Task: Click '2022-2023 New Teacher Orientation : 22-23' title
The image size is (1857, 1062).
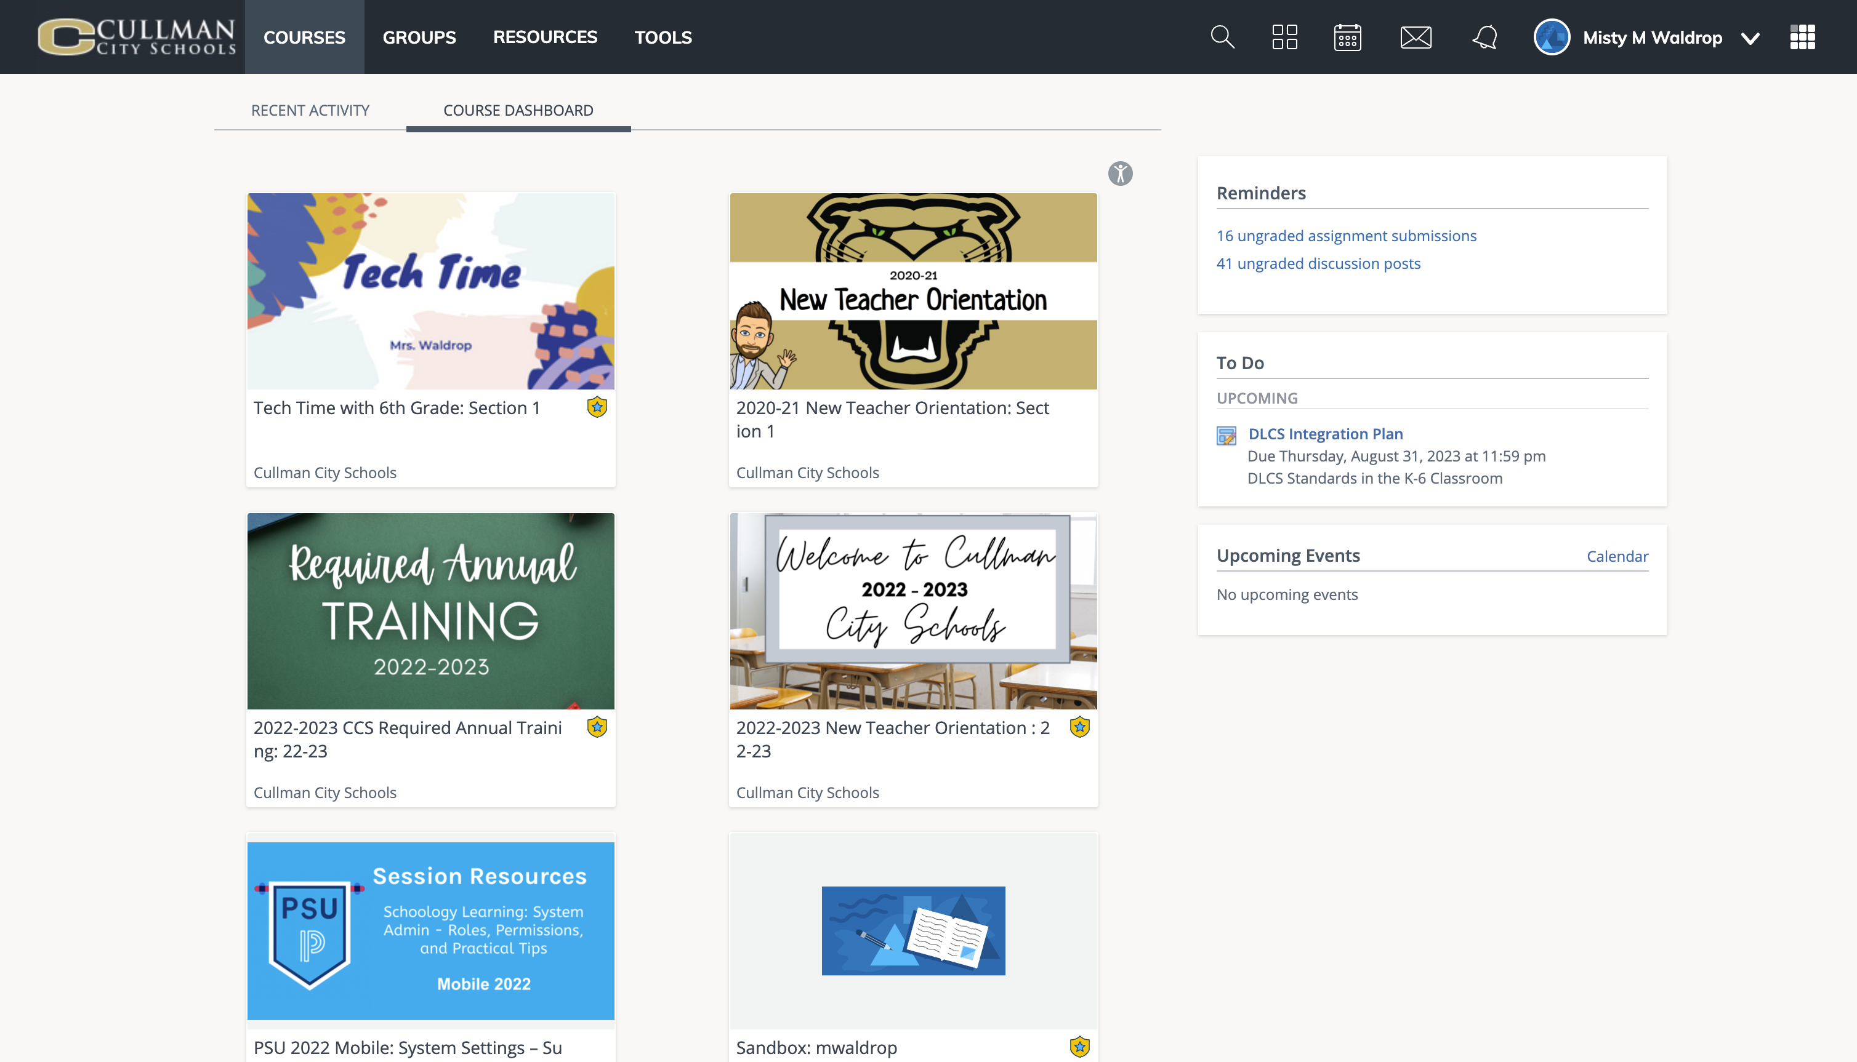Action: click(x=892, y=740)
